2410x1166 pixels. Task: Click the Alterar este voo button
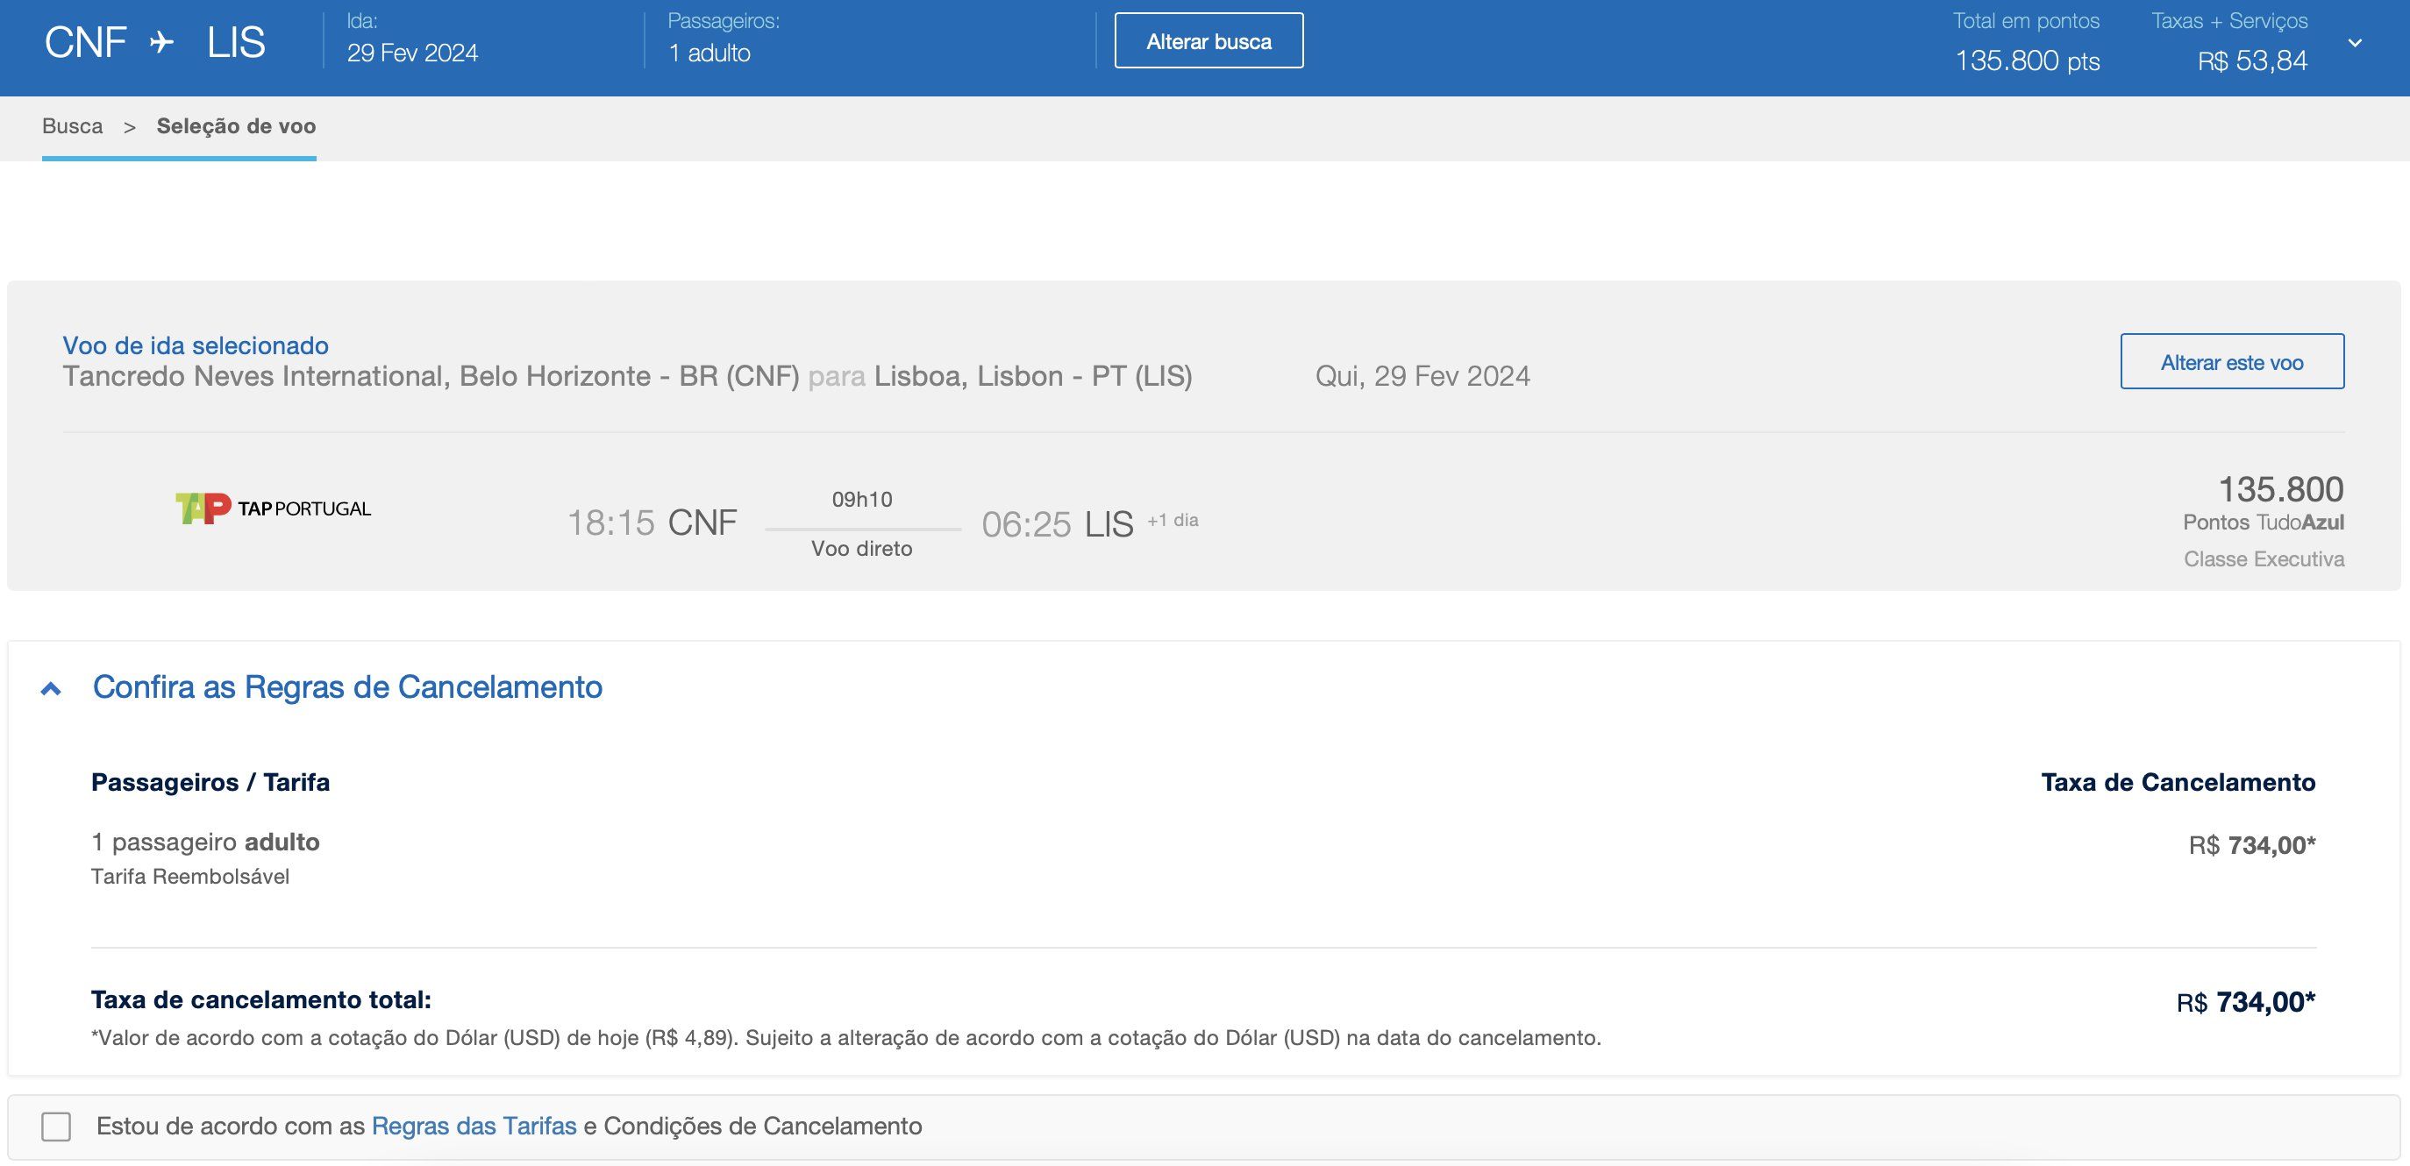pyautogui.click(x=2231, y=362)
